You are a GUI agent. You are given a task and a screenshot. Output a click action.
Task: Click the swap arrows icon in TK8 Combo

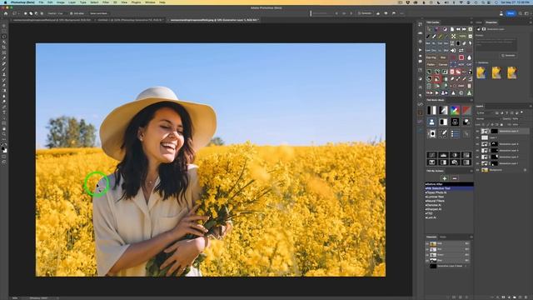(461, 50)
